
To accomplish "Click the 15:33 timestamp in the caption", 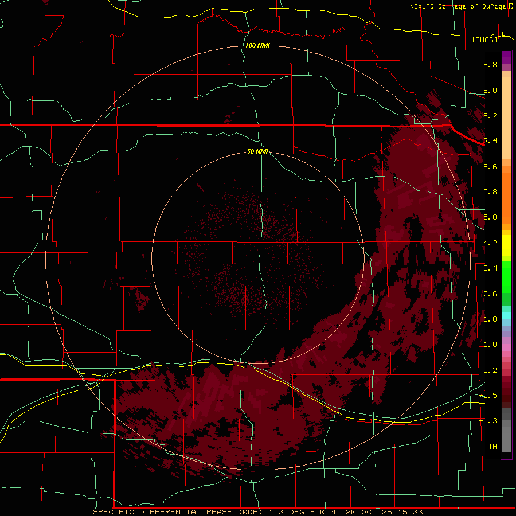I will (409, 512).
